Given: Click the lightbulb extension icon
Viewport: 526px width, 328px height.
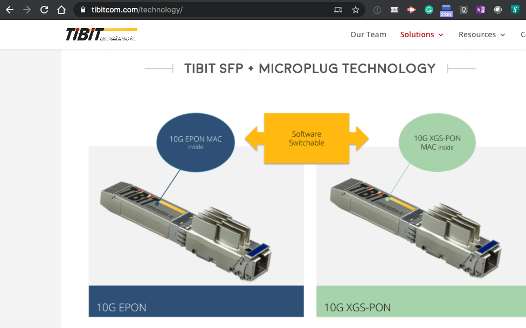Looking at the screenshot, I should (x=463, y=9).
